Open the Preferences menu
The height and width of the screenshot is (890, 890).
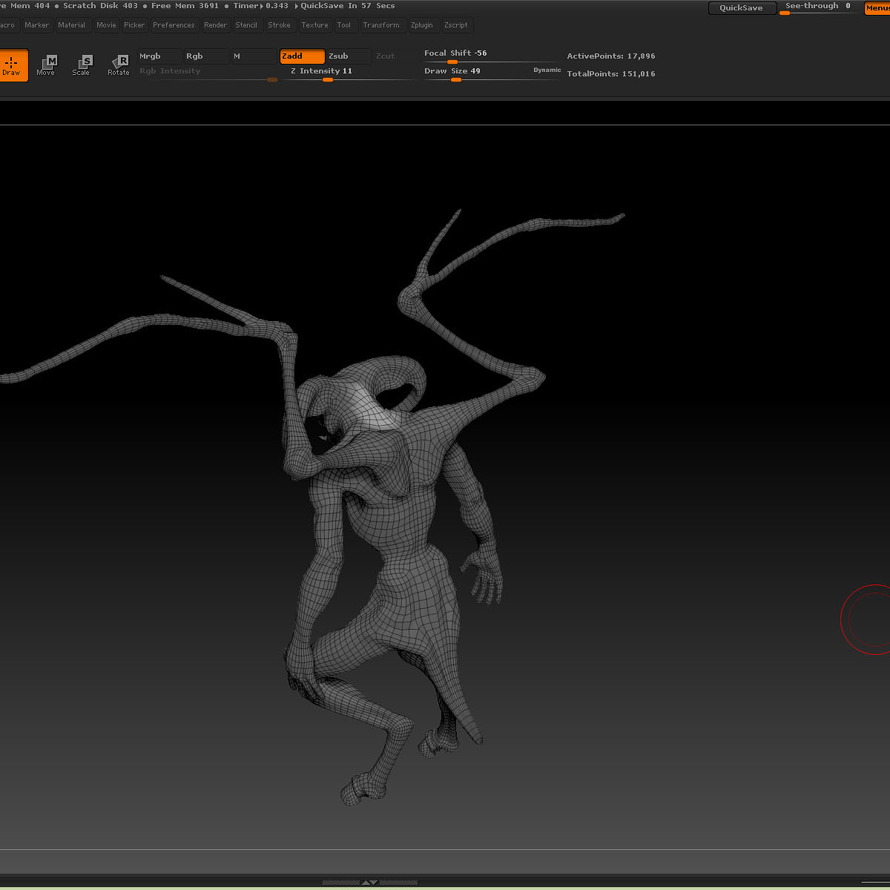174,25
